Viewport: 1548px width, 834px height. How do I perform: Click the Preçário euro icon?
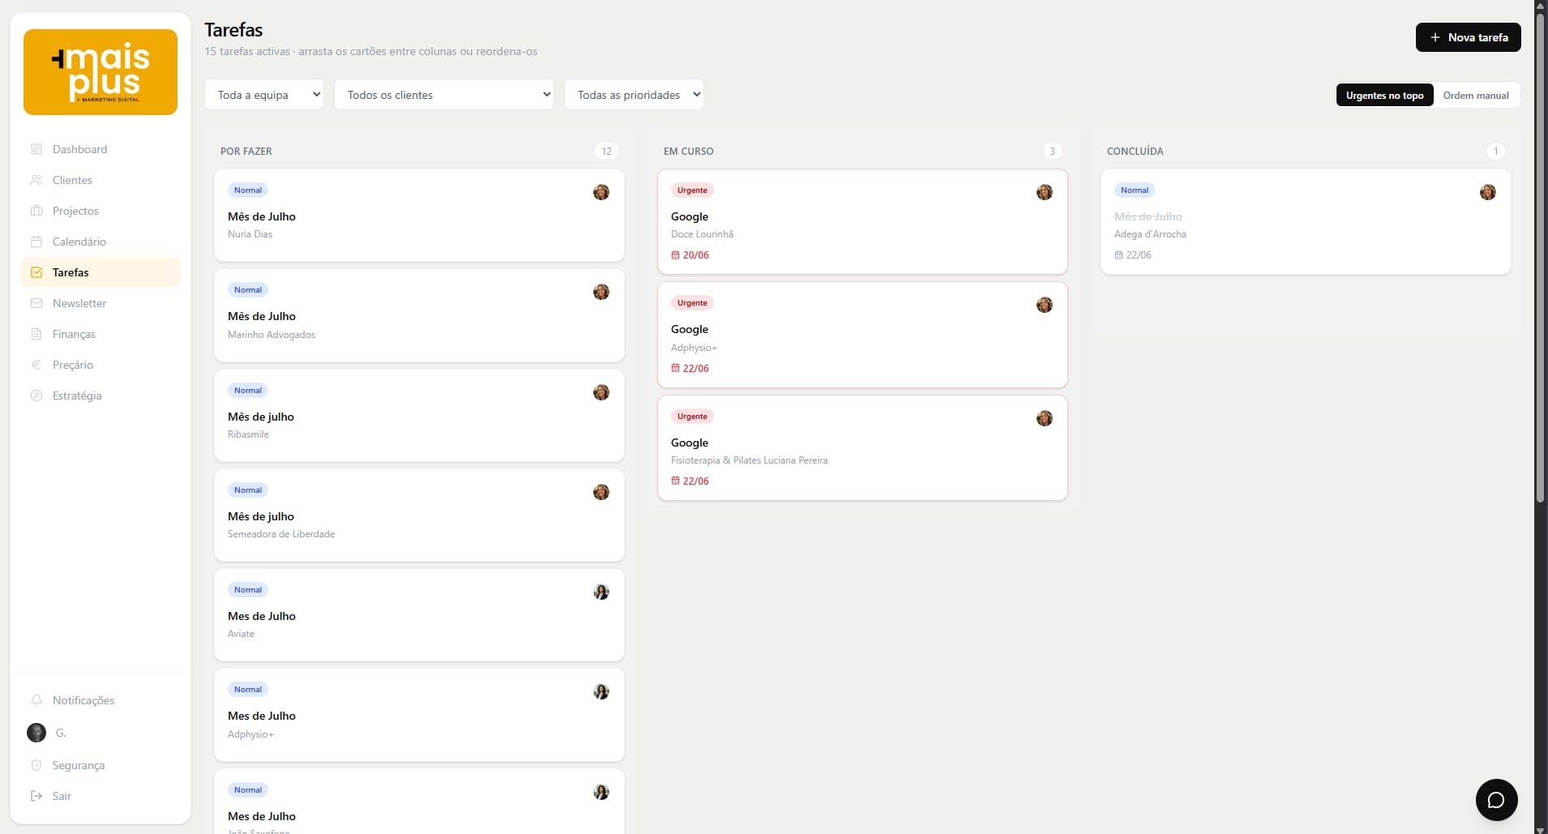pyautogui.click(x=36, y=365)
